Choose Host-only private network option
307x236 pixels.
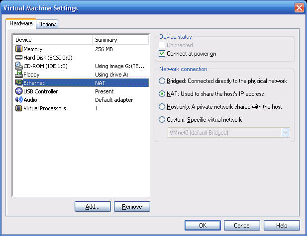(x=162, y=107)
